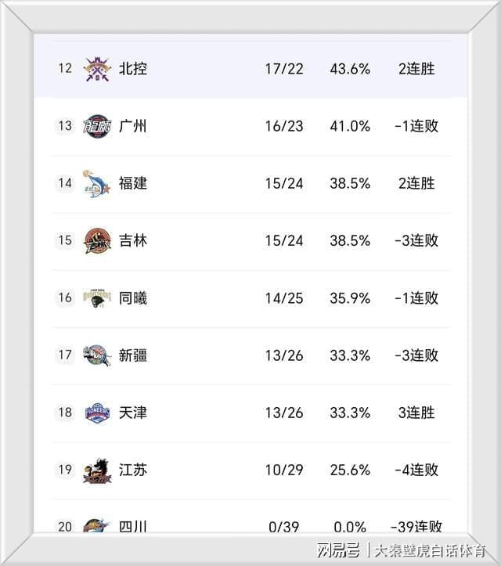Click the 福建 team logo icon

(x=97, y=183)
